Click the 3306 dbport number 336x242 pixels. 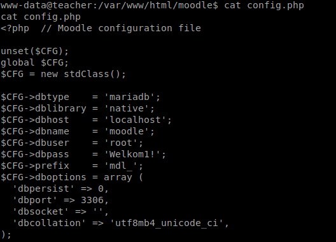tap(92, 200)
